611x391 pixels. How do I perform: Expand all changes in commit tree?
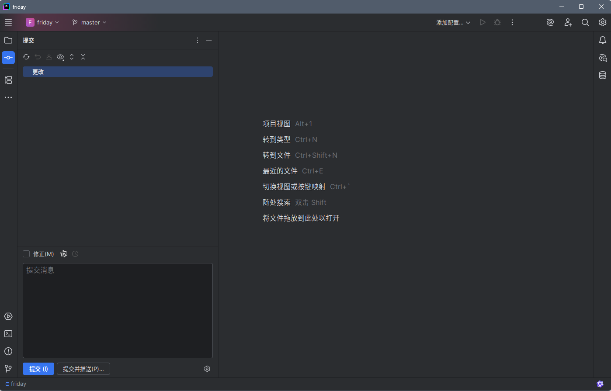pyautogui.click(x=72, y=57)
